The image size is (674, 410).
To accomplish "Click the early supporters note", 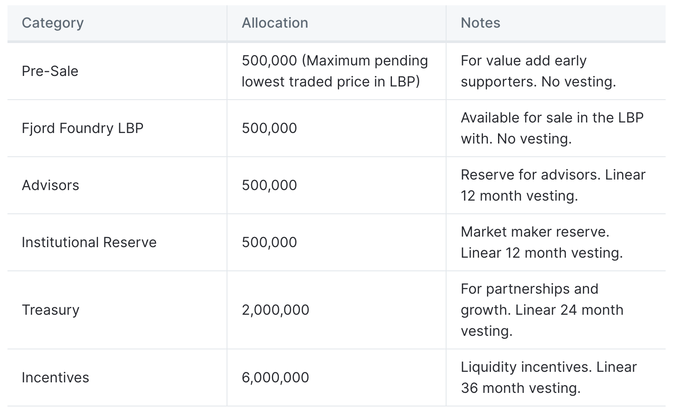I will (x=538, y=71).
